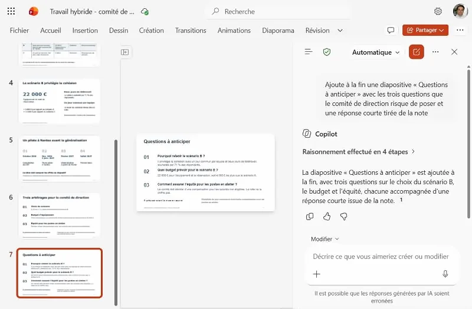This screenshot has width=472, height=309.
Task: Open the comments pane icon
Action: point(391,31)
